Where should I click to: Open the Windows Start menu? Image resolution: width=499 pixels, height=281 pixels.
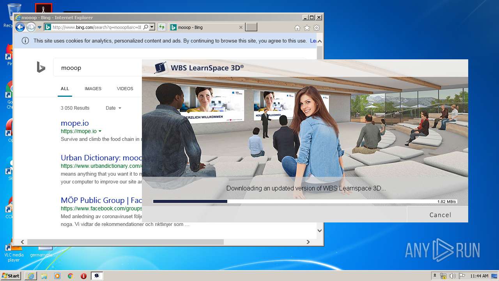pyautogui.click(x=11, y=276)
